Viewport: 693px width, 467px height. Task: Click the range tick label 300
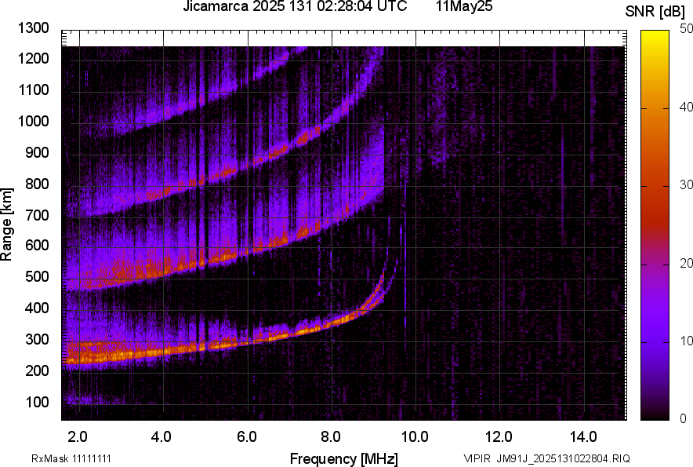click(37, 339)
